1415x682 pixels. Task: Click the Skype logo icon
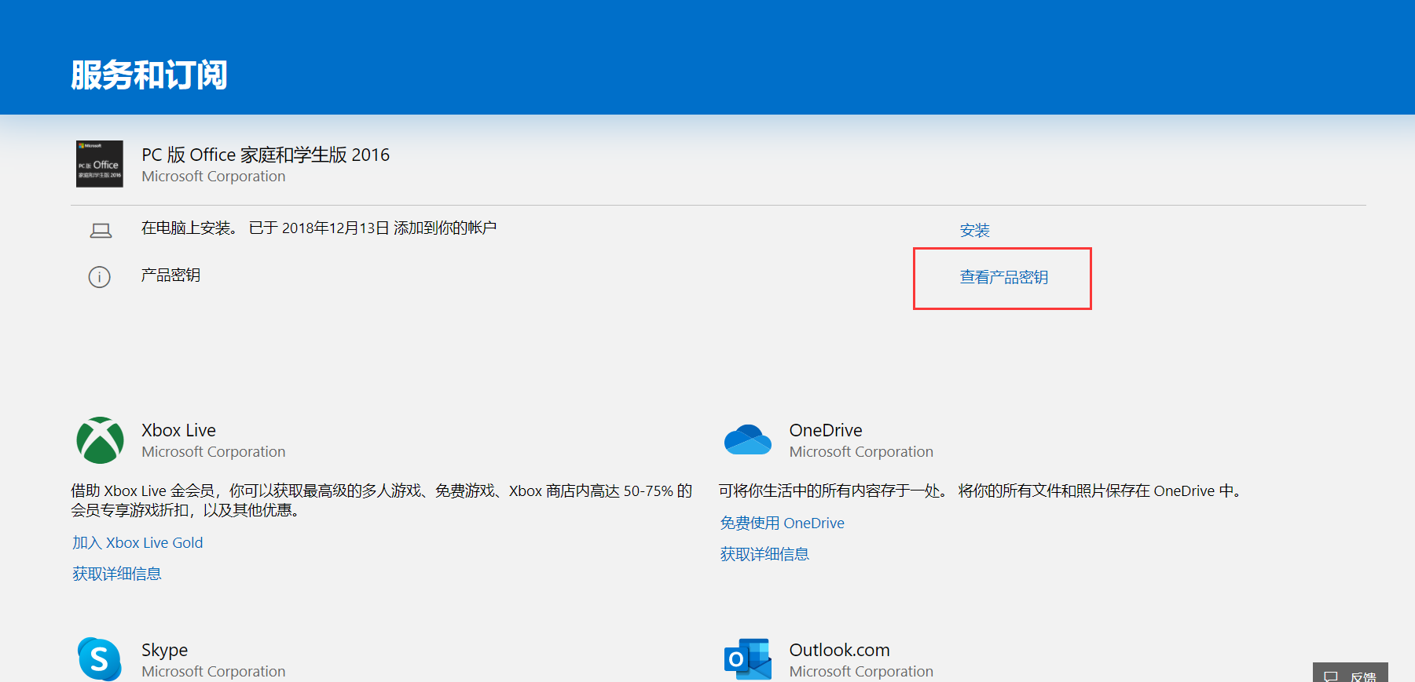point(100,659)
